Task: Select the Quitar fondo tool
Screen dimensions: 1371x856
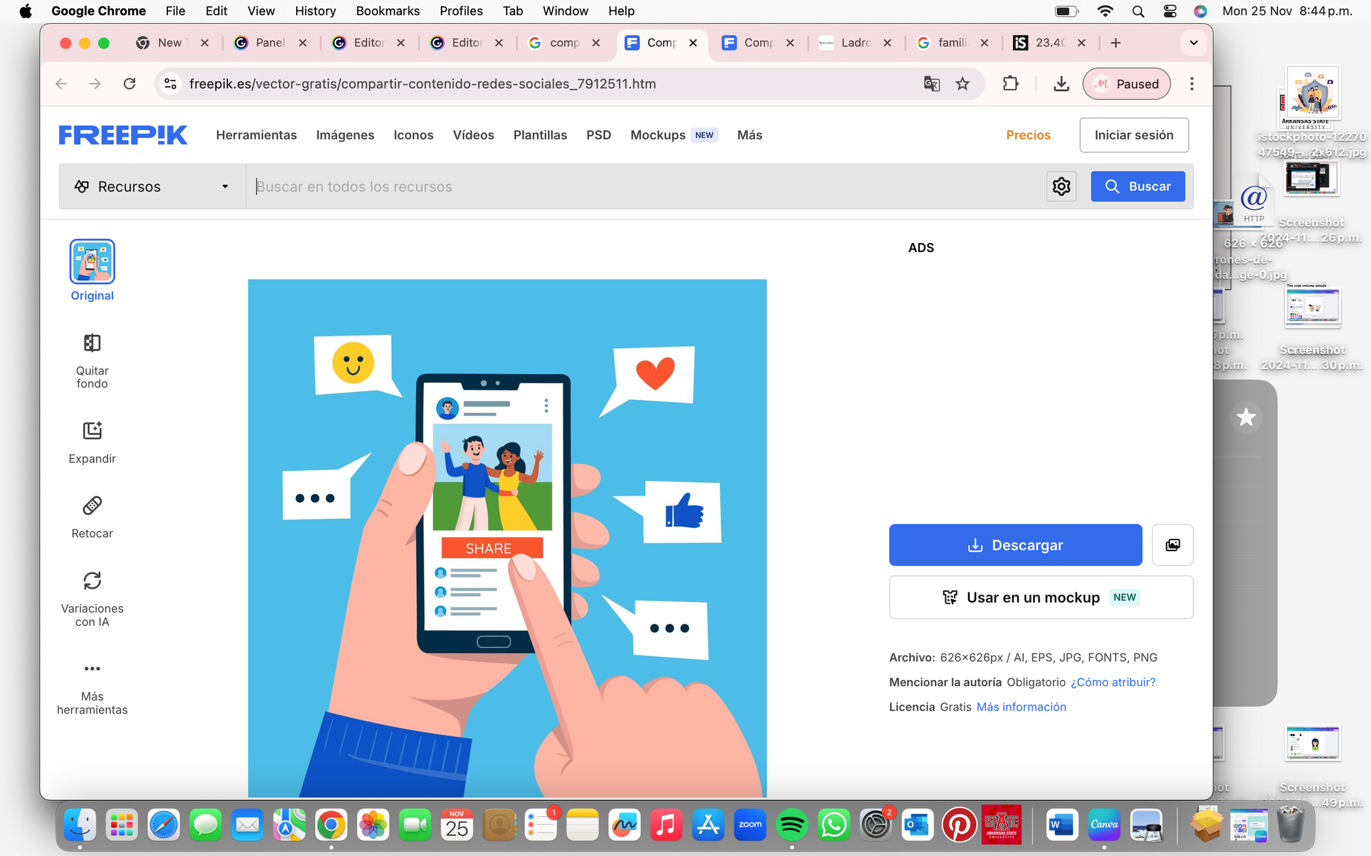Action: [92, 361]
